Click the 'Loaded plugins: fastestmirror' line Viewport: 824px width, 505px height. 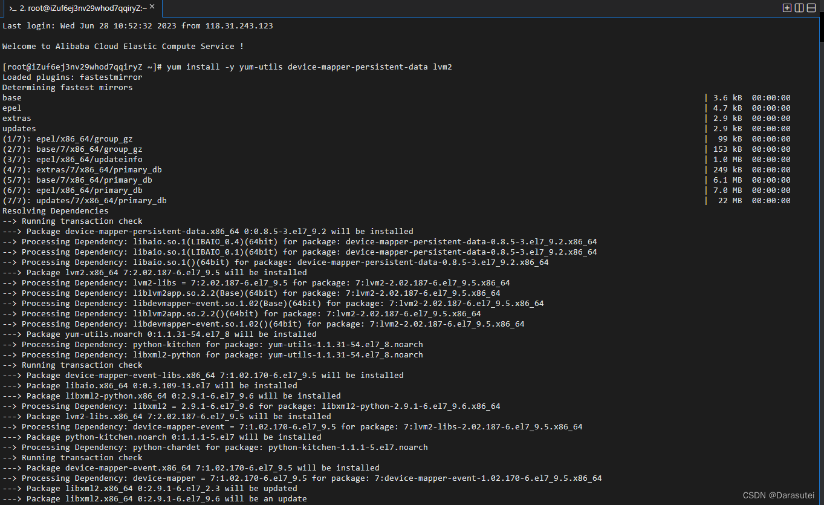click(x=73, y=77)
